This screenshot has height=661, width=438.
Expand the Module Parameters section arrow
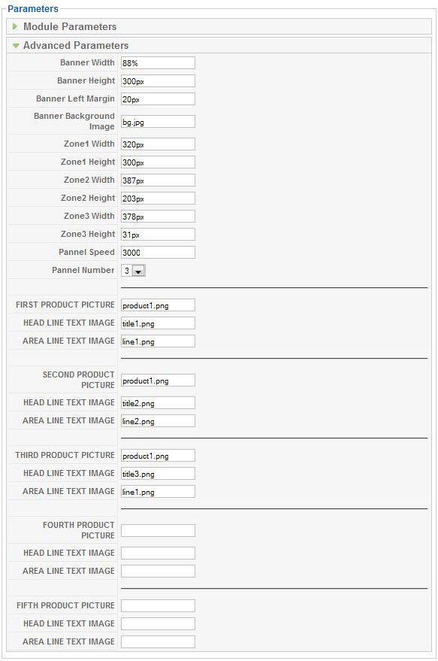(x=15, y=26)
